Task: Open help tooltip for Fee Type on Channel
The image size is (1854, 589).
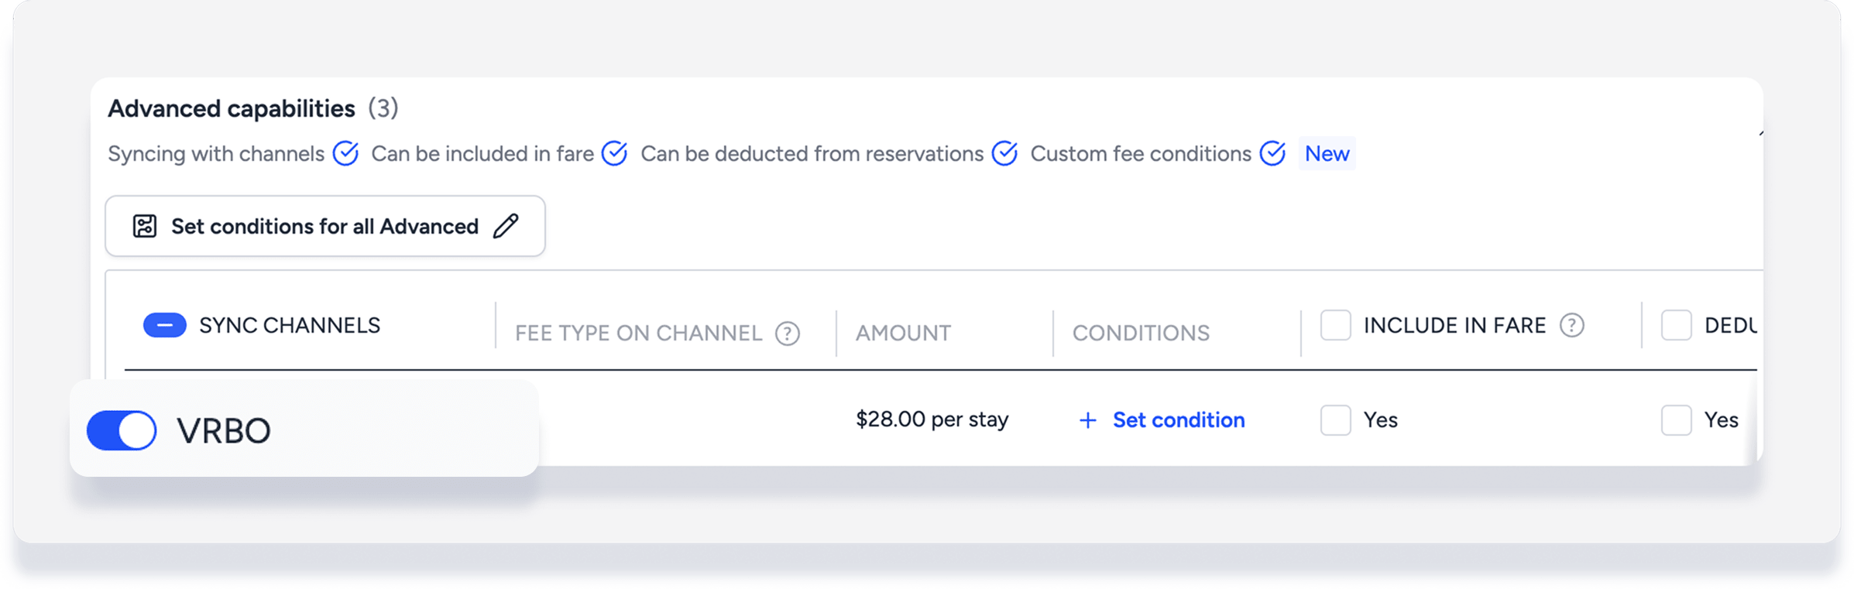Action: click(x=788, y=334)
